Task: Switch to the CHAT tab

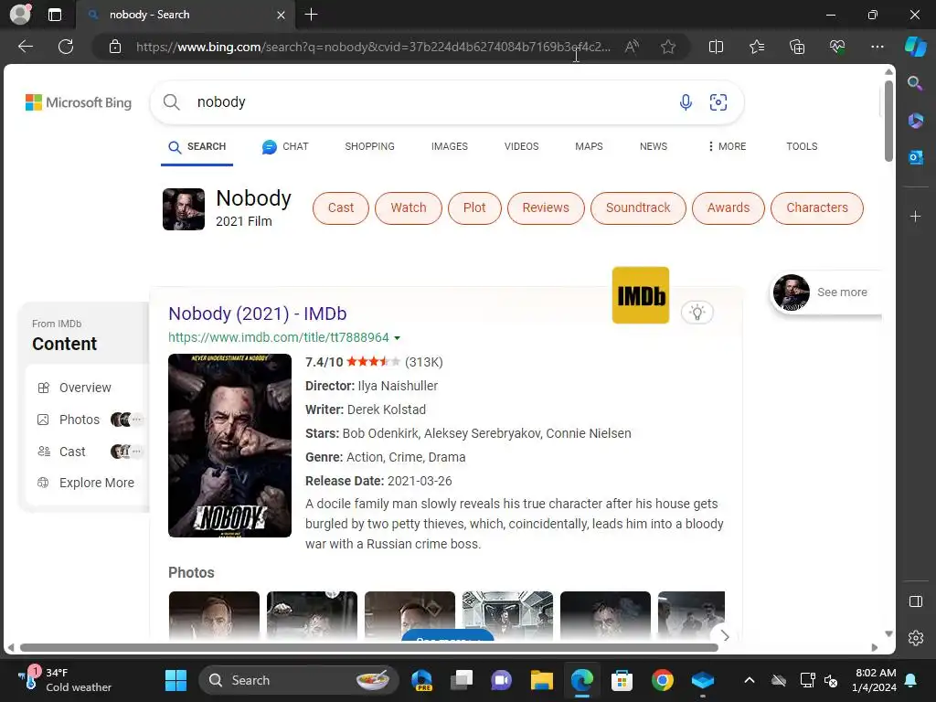Action: 285,146
